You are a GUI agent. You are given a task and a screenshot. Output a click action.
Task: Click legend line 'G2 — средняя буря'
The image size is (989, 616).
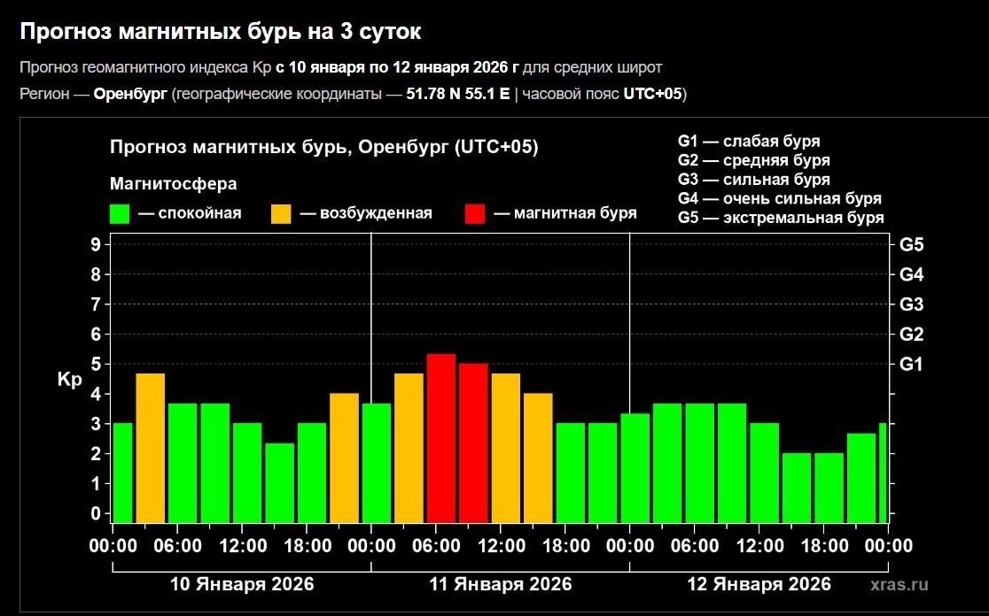point(754,160)
